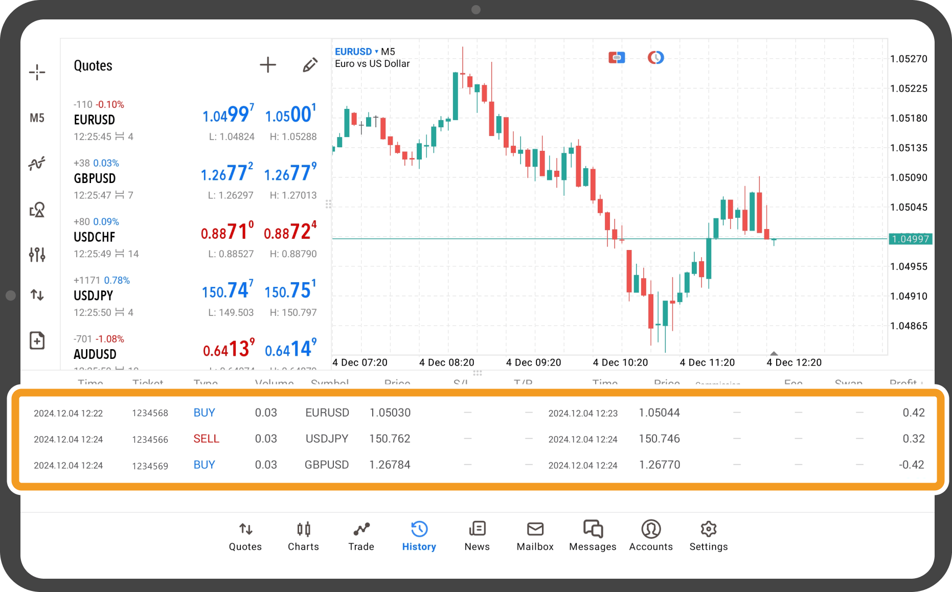
Task: Edit the Quotes list with pencil button
Action: coord(310,65)
